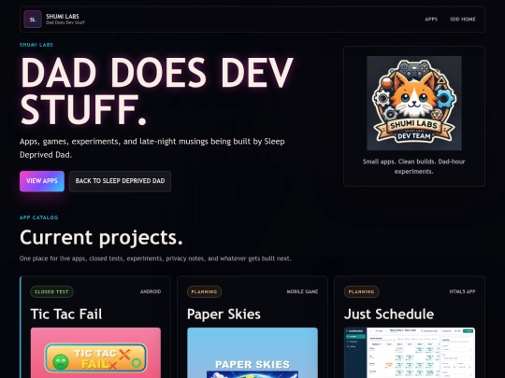The width and height of the screenshot is (505, 378).
Task: Go to SDD HOME in navigation
Action: 463,20
